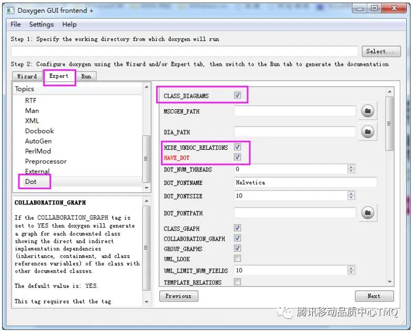This screenshot has height=331, width=411.
Task: Select the RTF topic
Action: pyautogui.click(x=30, y=101)
